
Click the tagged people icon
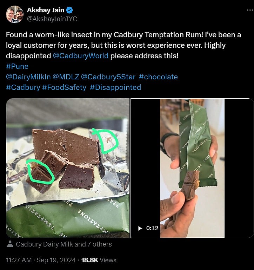[x=10, y=244]
